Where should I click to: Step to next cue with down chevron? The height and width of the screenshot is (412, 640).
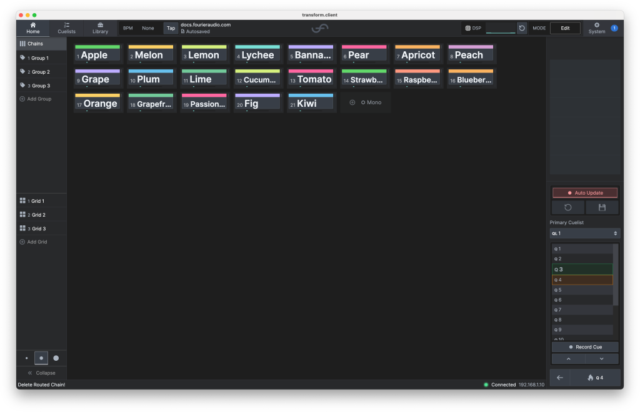(x=602, y=359)
